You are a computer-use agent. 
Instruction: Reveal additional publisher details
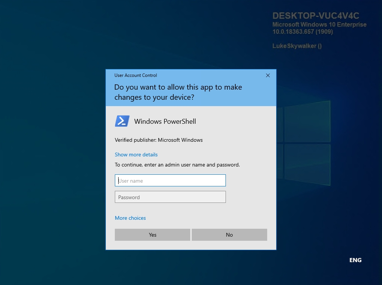coord(136,154)
